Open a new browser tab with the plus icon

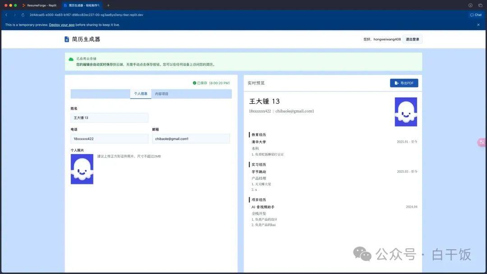108,5
